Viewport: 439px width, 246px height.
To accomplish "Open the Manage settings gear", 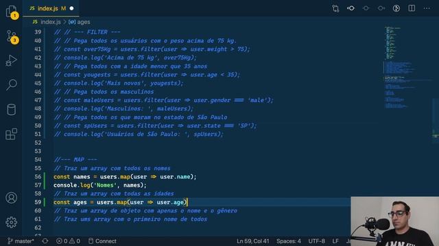I will click(x=12, y=222).
